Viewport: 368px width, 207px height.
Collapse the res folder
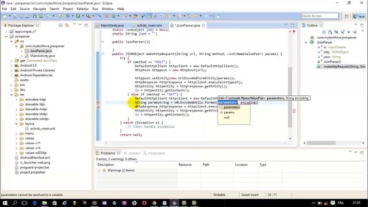click(11, 94)
